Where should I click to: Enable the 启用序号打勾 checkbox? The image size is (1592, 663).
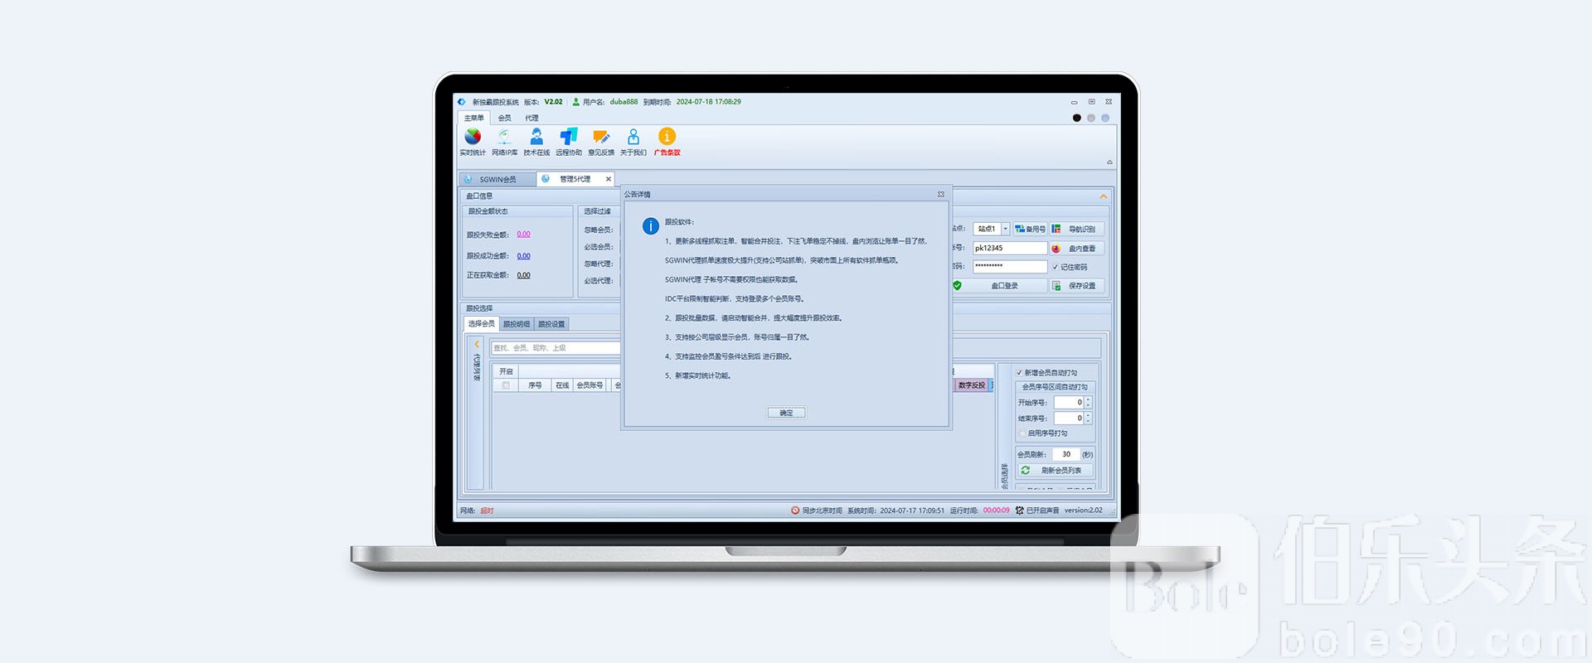1022,433
